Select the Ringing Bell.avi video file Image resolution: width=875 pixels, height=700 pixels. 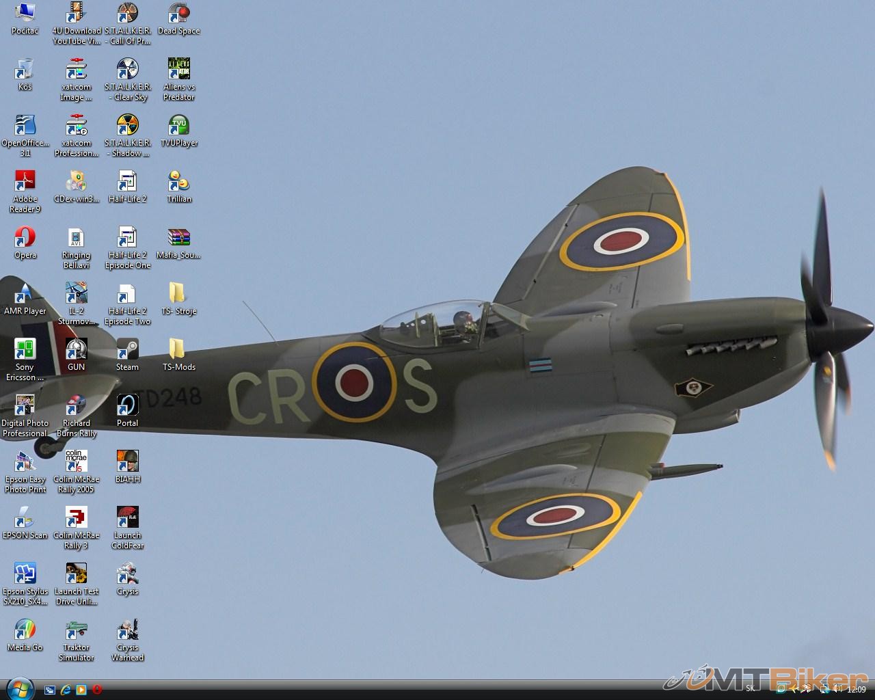pos(76,238)
